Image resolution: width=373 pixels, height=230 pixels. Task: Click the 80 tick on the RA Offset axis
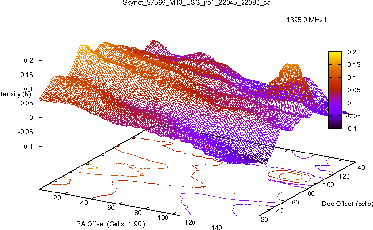point(138,213)
